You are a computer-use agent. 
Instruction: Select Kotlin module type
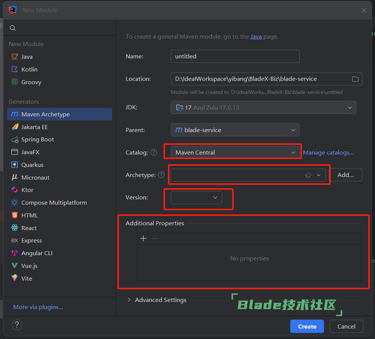click(x=60, y=69)
